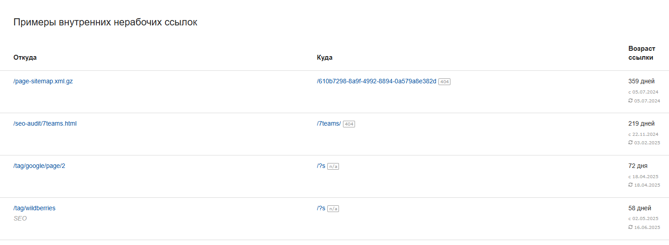Screen dimensions: 669x245
Task: Open the /tag/wildberries source link
Action: click(x=34, y=208)
